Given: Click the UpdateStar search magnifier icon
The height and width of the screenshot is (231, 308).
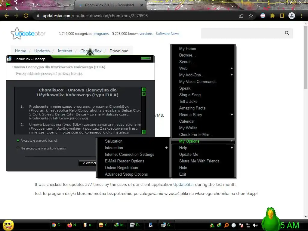Looking at the screenshot, I should coord(287,33).
